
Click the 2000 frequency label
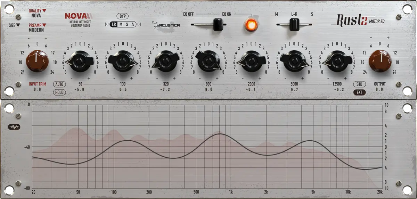(x=251, y=84)
